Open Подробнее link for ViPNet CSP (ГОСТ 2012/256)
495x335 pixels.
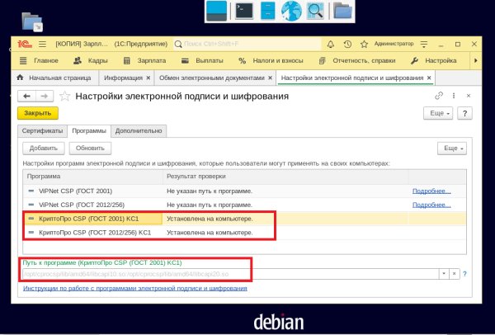431,205
